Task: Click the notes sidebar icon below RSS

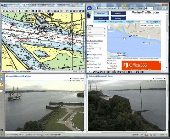Action: tap(2, 90)
